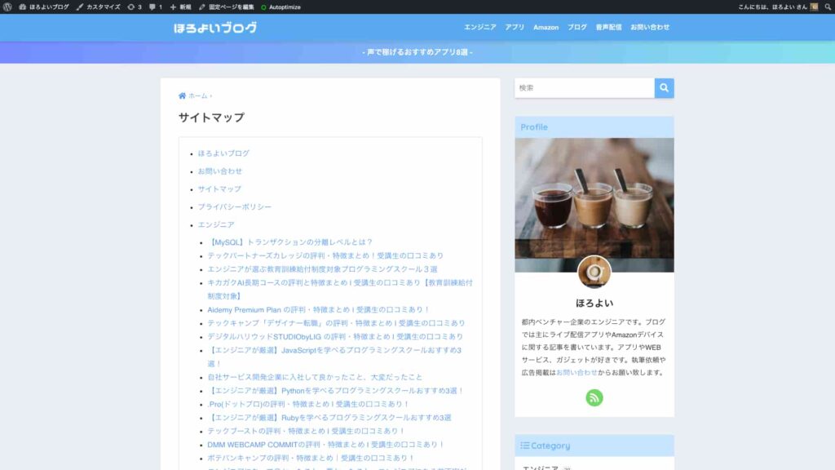This screenshot has width=835, height=470.
Task: Click 固定ページを編集 in admin bar
Action: [227, 7]
